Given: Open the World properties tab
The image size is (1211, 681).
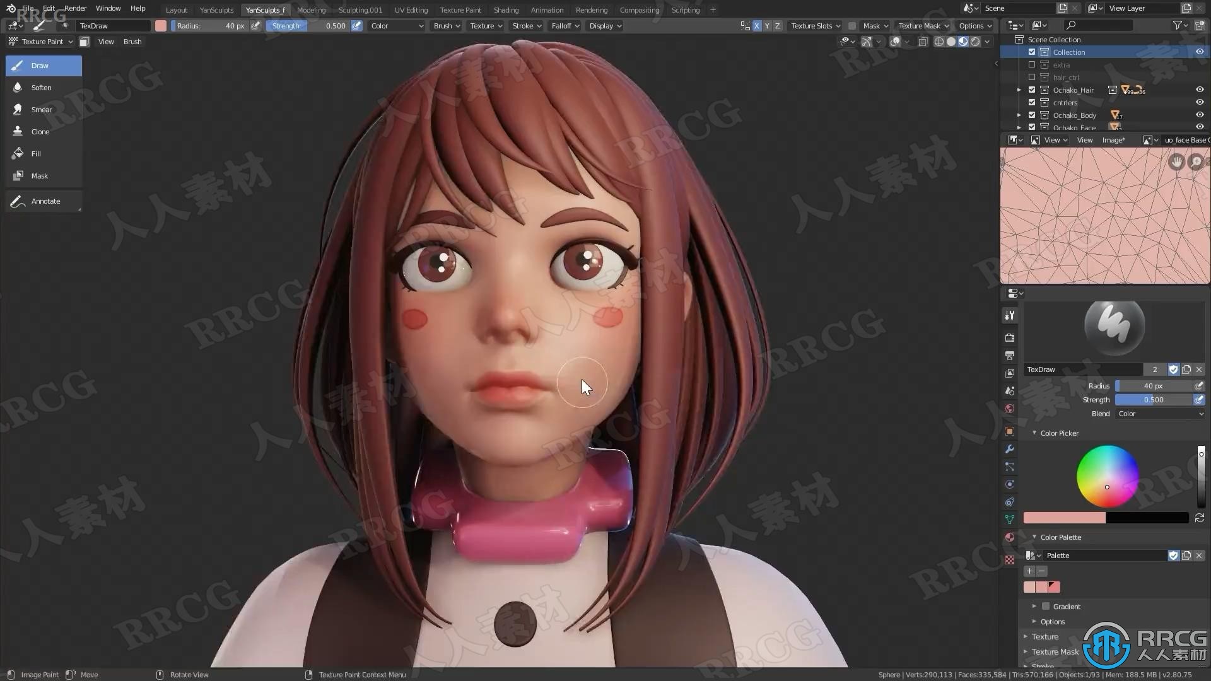Looking at the screenshot, I should coord(1010,409).
